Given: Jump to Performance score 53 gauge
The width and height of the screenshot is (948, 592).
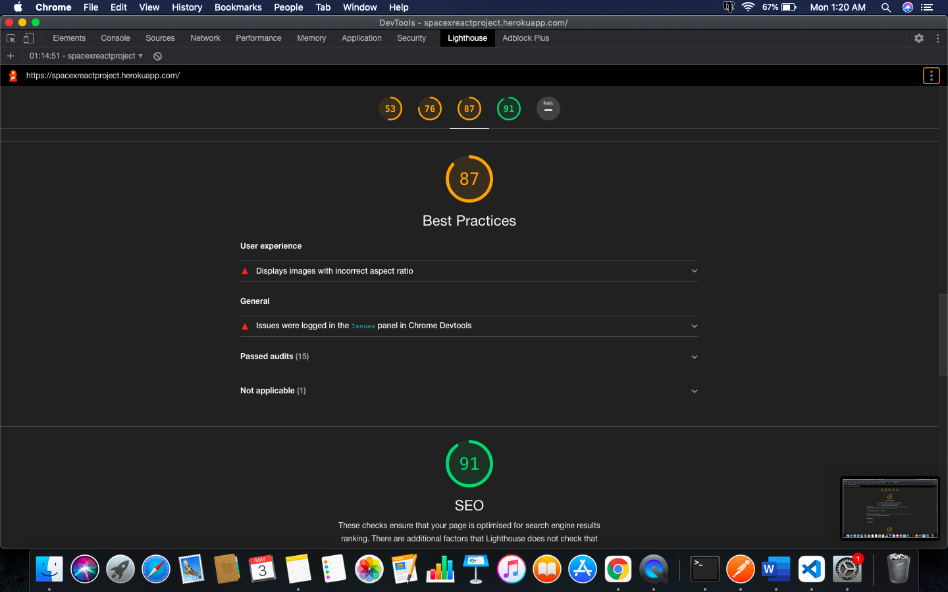Looking at the screenshot, I should 390,109.
